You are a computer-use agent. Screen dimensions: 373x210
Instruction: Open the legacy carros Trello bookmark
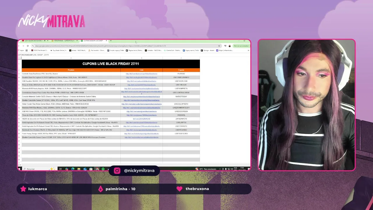[x=191, y=50]
